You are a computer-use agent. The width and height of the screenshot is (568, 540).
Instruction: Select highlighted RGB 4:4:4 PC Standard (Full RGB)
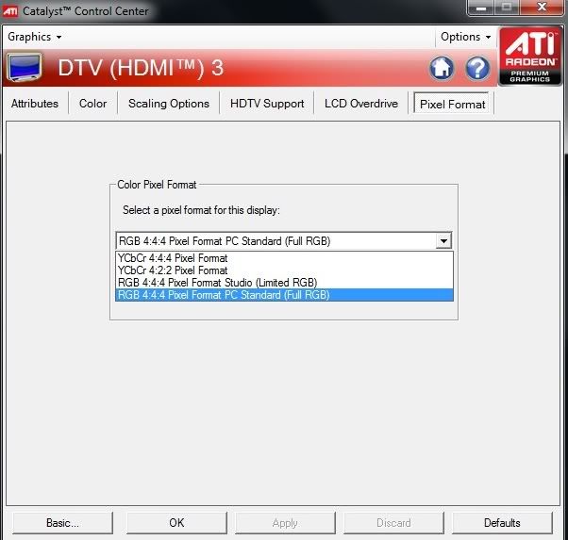(x=284, y=295)
